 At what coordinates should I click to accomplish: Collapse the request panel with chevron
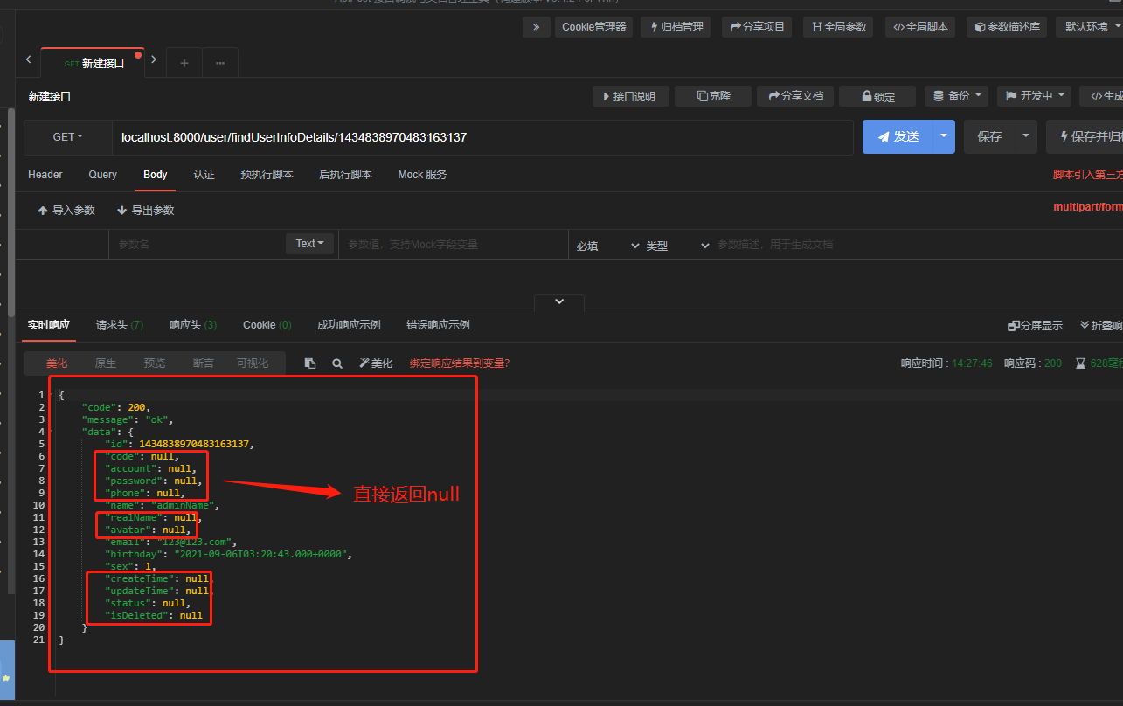click(x=559, y=301)
